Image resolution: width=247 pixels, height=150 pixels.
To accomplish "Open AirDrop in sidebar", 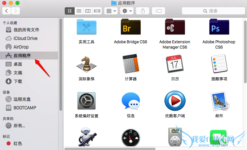I will [29, 47].
